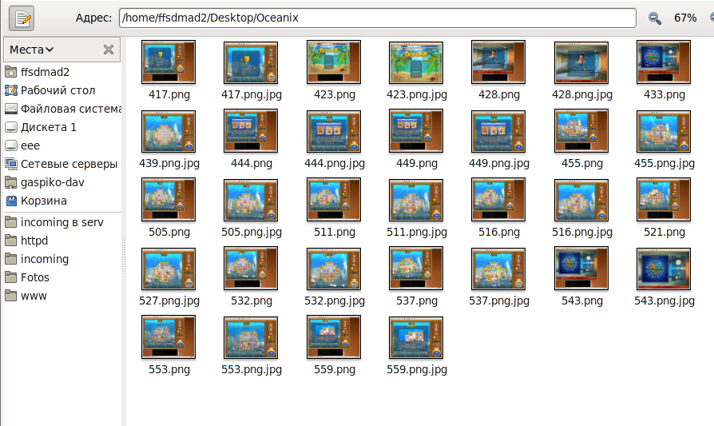714x426 pixels.
Task: Select the 527.png.jpg thumbnail
Action: tap(169, 269)
